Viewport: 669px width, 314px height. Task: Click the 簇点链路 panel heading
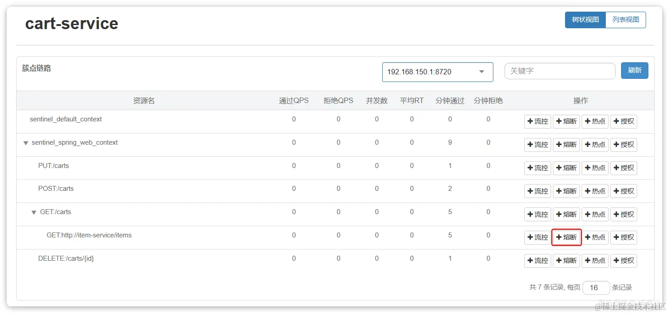pyautogui.click(x=37, y=68)
